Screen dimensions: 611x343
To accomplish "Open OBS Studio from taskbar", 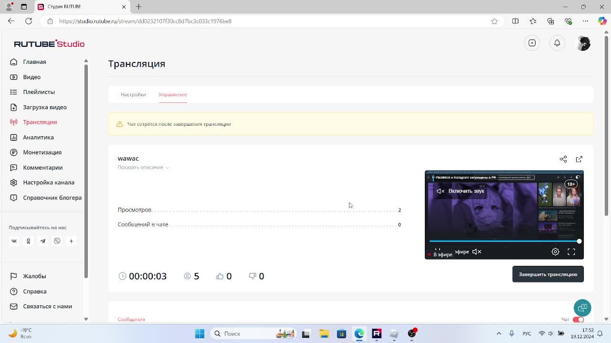I will point(411,333).
